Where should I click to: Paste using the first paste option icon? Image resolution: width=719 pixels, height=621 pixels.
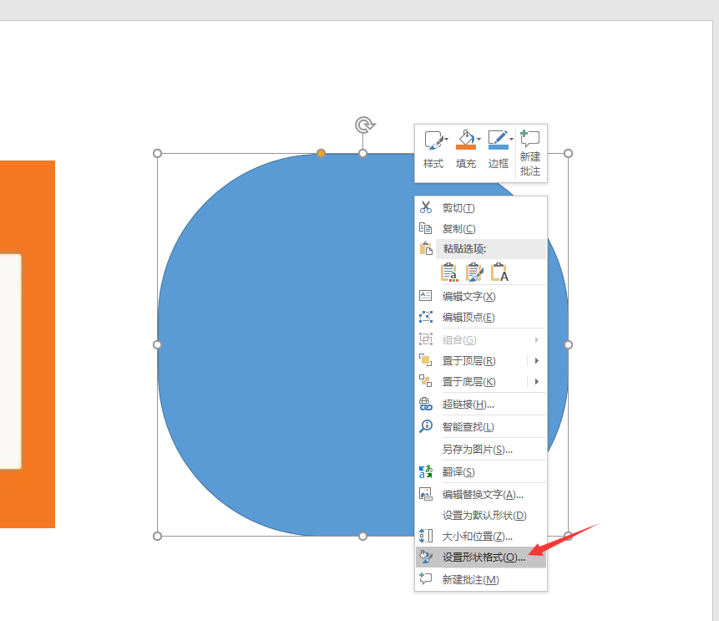(x=449, y=272)
